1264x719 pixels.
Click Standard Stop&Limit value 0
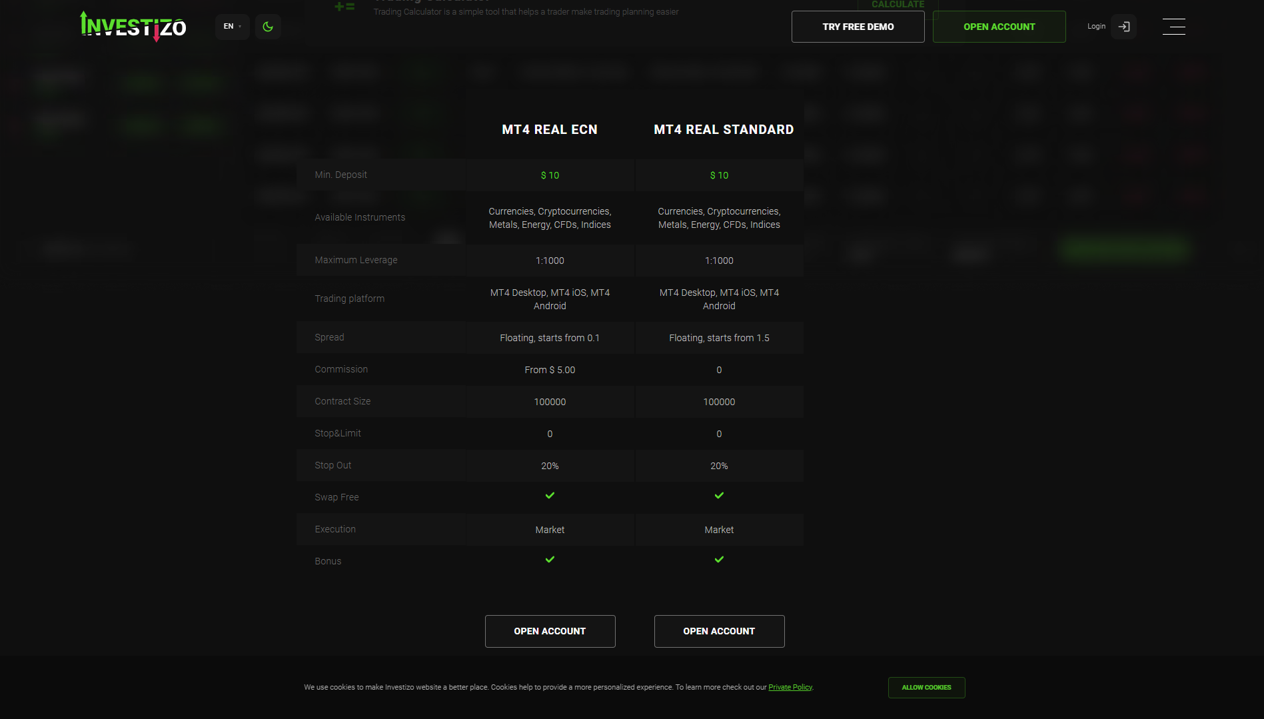click(x=720, y=434)
